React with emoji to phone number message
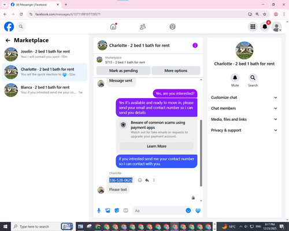The width and height of the screenshot is (289, 231). 140,180
